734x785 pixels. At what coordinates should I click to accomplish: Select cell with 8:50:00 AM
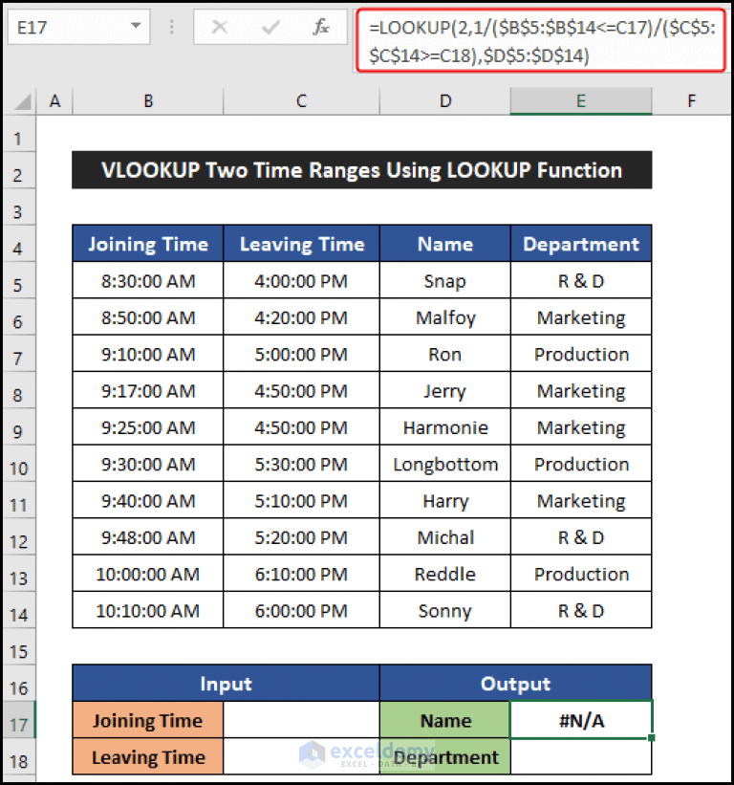[x=148, y=317]
